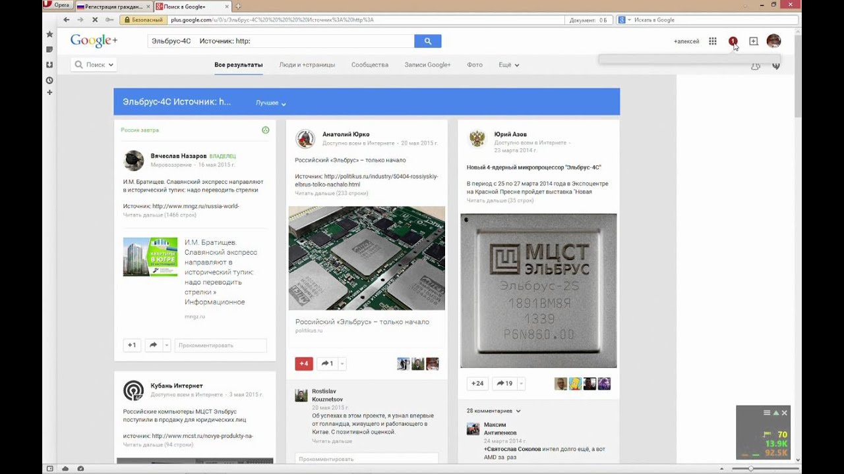Open the downloads panel in sidebar
This screenshot has height=474, width=844.
coord(49,65)
